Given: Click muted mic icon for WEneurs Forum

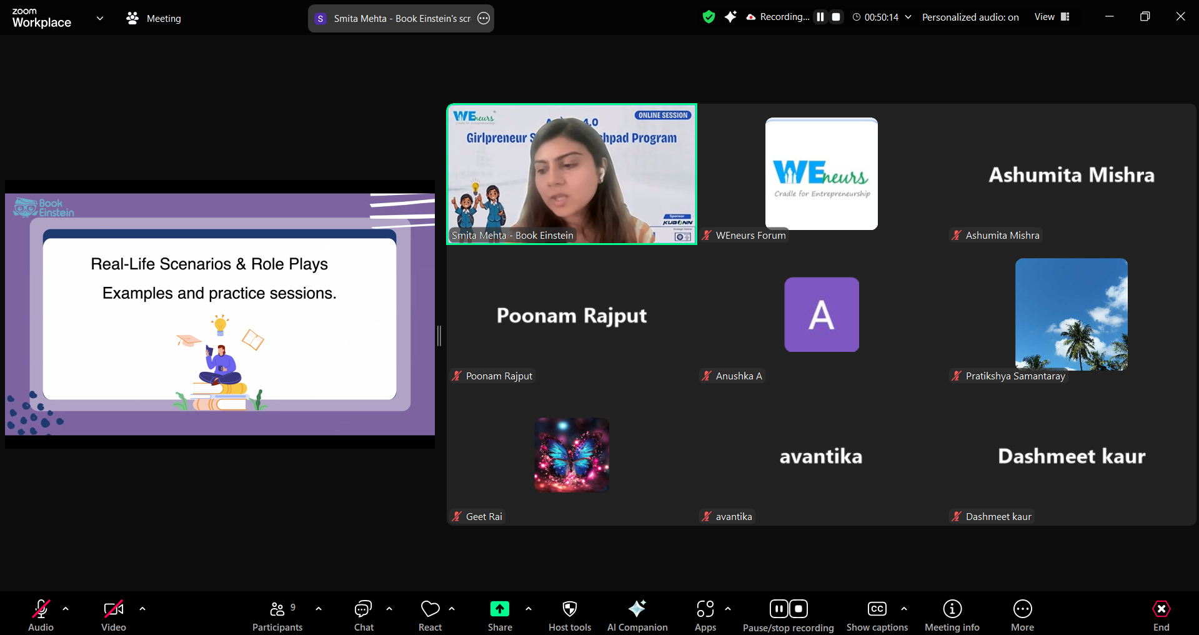Looking at the screenshot, I should [x=707, y=236].
